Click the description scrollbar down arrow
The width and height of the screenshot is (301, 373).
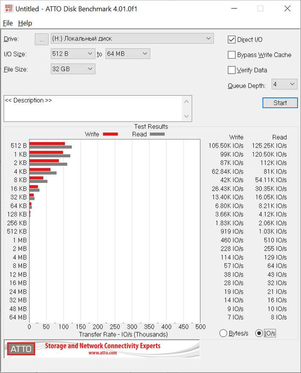click(187, 116)
